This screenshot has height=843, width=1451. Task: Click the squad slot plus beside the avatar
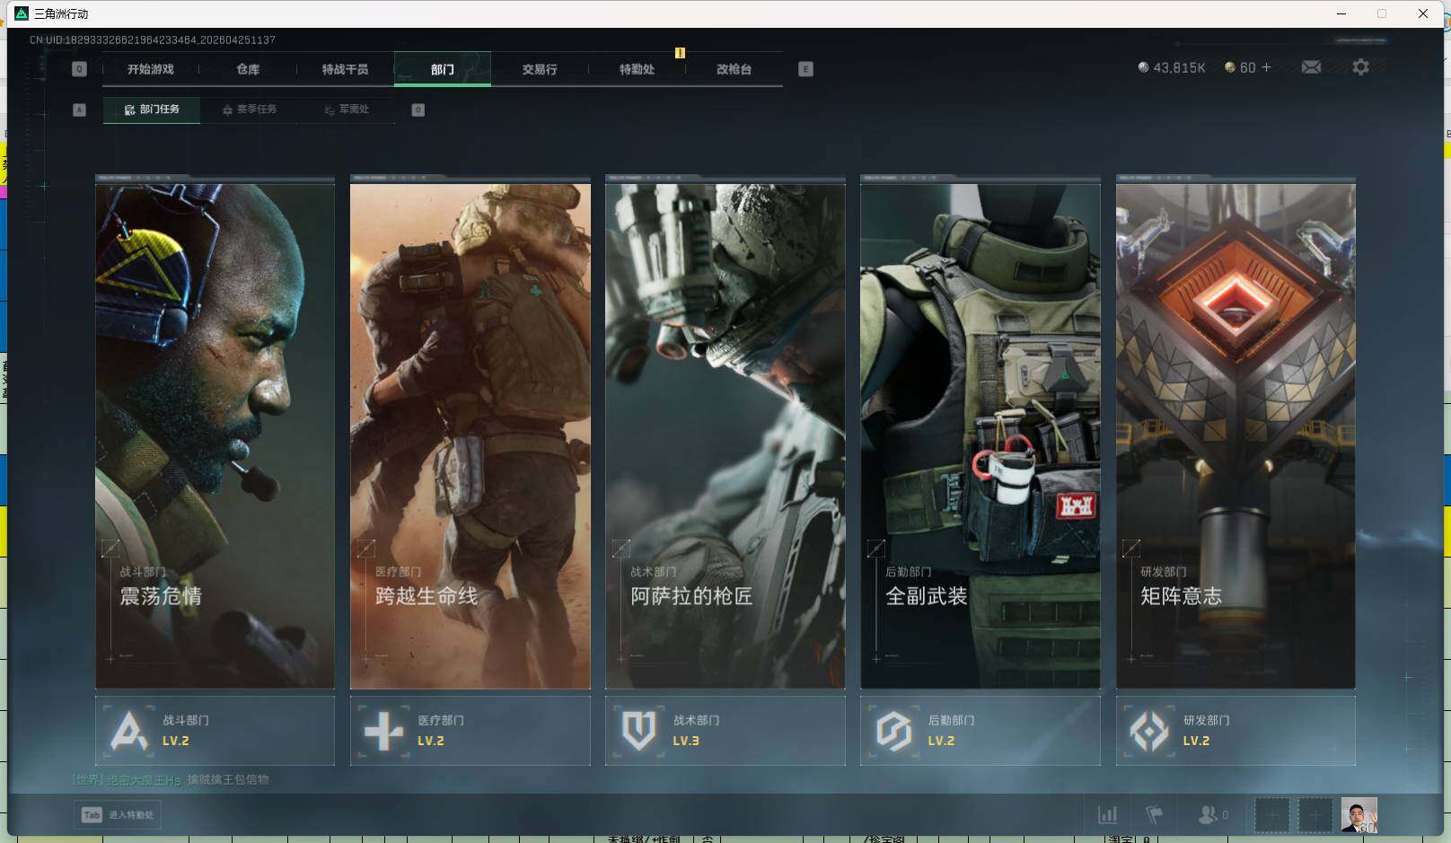[x=1315, y=815]
